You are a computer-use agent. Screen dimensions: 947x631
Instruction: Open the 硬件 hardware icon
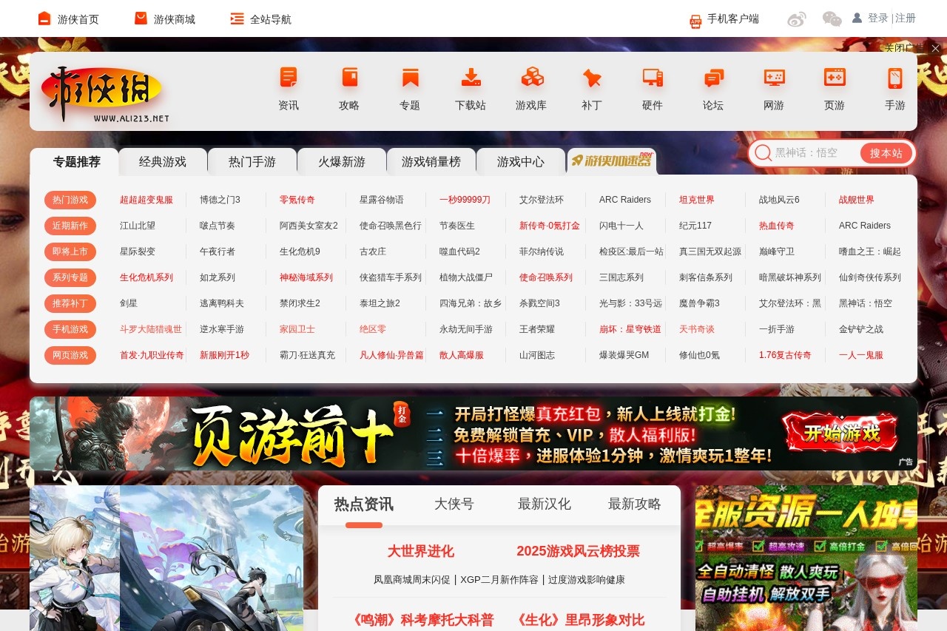653,78
